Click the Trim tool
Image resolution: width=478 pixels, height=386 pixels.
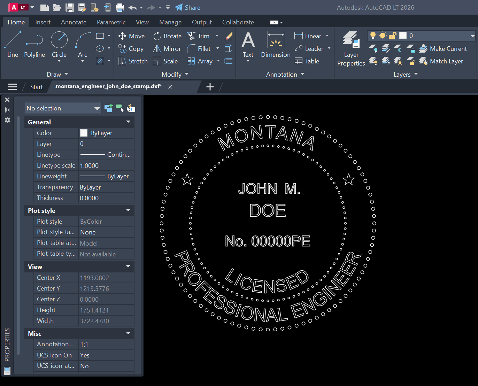(x=199, y=36)
